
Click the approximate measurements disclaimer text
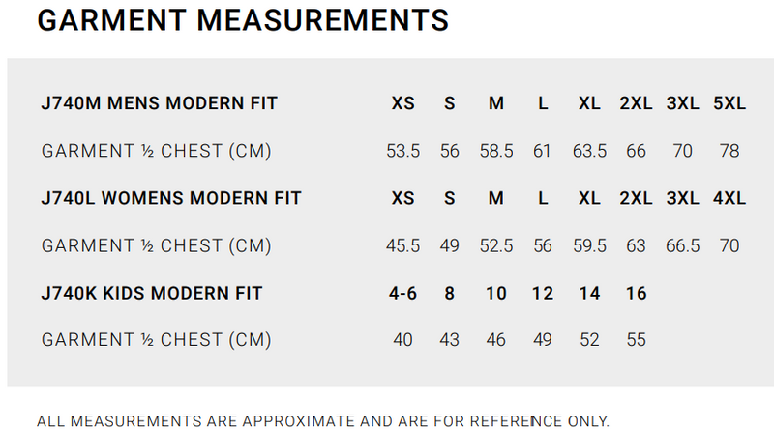point(323,420)
